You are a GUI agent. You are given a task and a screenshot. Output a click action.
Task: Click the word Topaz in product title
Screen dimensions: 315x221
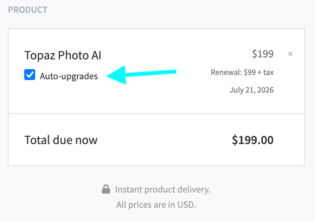pos(40,55)
